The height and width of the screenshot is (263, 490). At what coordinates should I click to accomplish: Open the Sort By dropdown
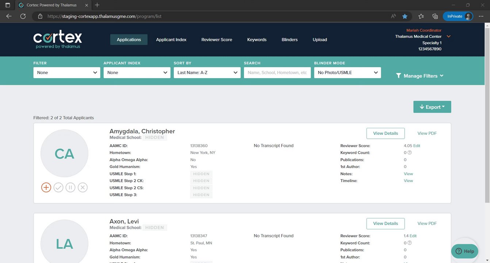click(207, 73)
